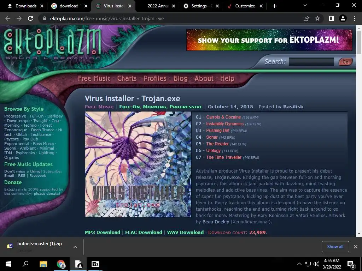Bookmark this page with star icon
362x271 pixels.
pyautogui.click(x=317, y=18)
